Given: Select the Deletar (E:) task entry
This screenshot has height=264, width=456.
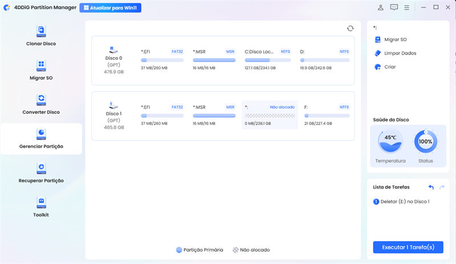Looking at the screenshot, I should coord(405,201).
